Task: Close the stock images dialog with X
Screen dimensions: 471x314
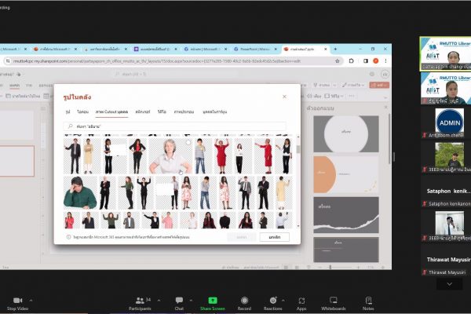Action: (284, 97)
